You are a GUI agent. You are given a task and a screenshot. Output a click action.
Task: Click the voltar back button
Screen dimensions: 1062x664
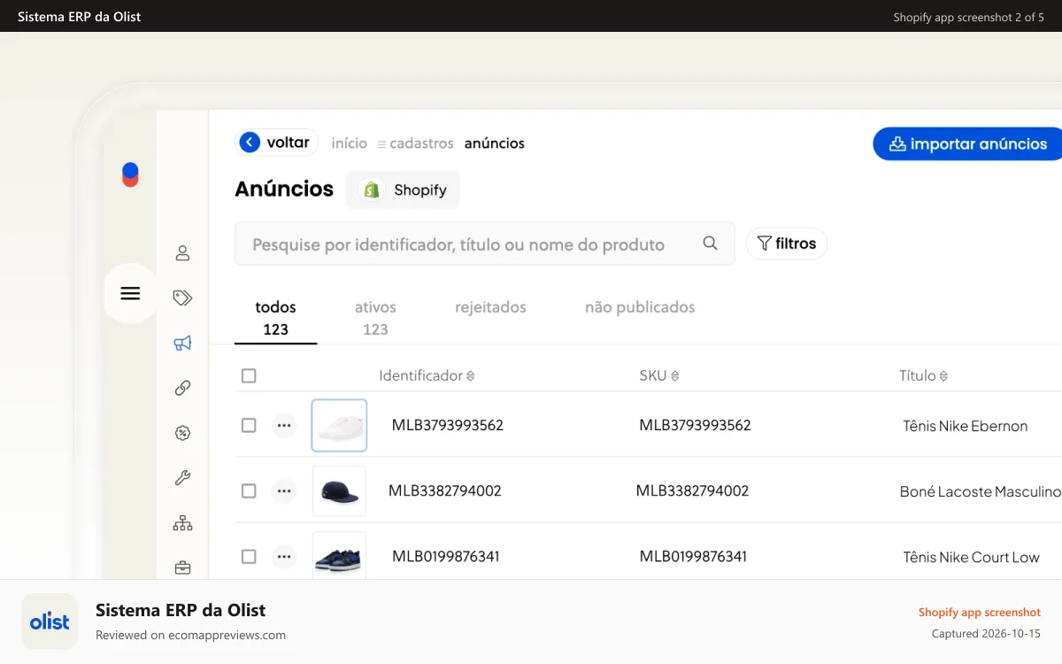[x=276, y=142]
